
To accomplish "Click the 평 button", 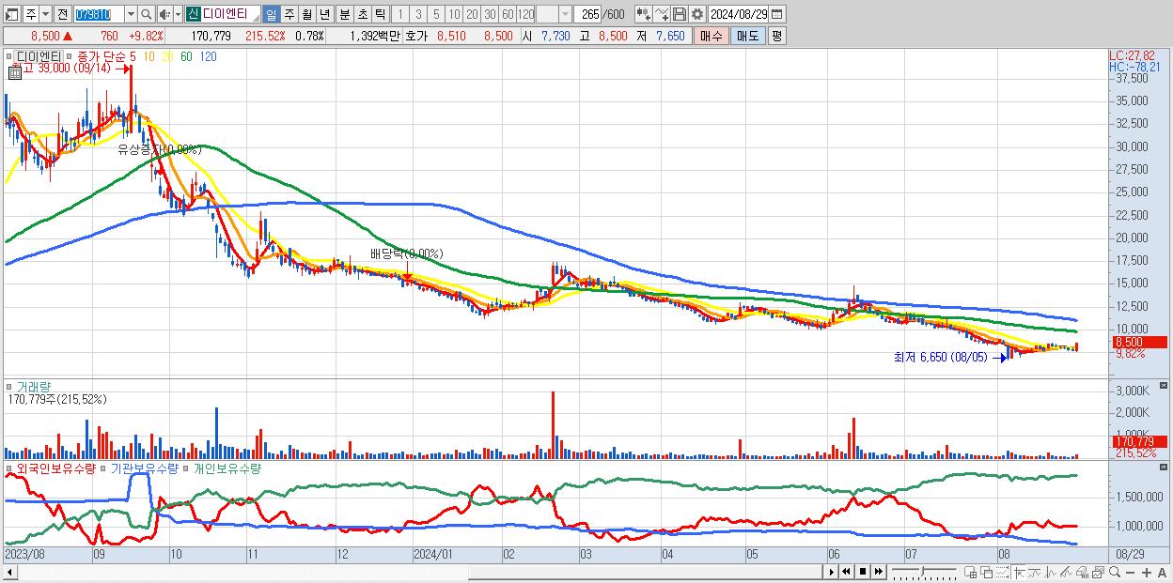I will tap(777, 36).
